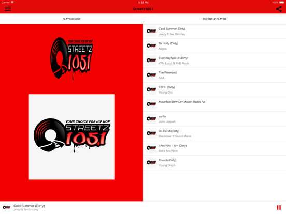Image resolution: width=286 pixels, height=214 pixels.
Task: Click the John Jospeh artist name
Action: click(167, 121)
